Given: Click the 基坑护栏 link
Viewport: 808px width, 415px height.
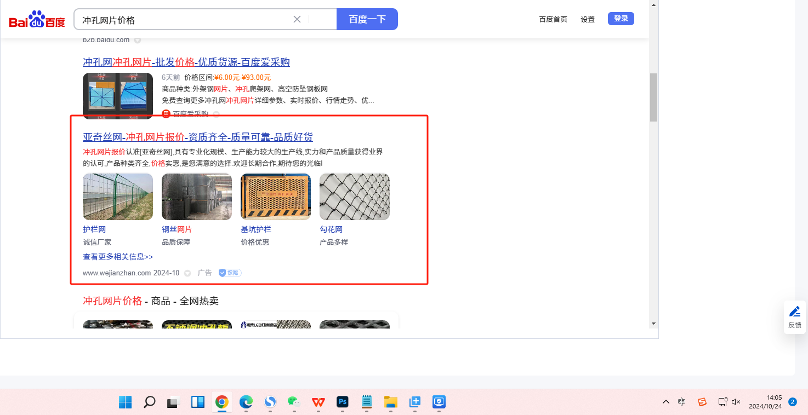Looking at the screenshot, I should (x=256, y=229).
